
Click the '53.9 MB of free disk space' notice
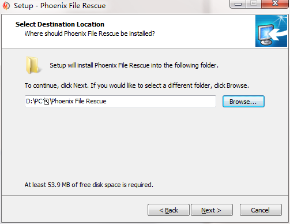(x=89, y=185)
